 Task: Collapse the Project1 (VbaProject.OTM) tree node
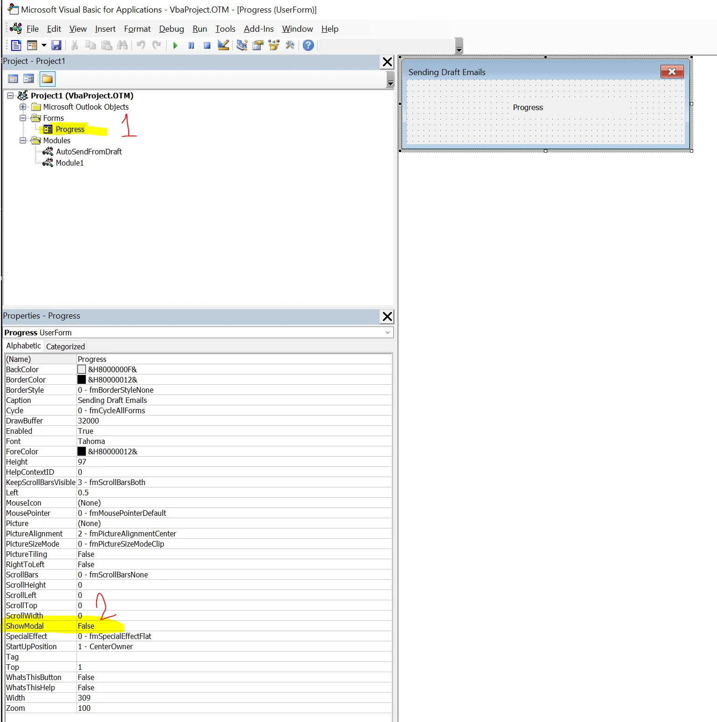10,96
